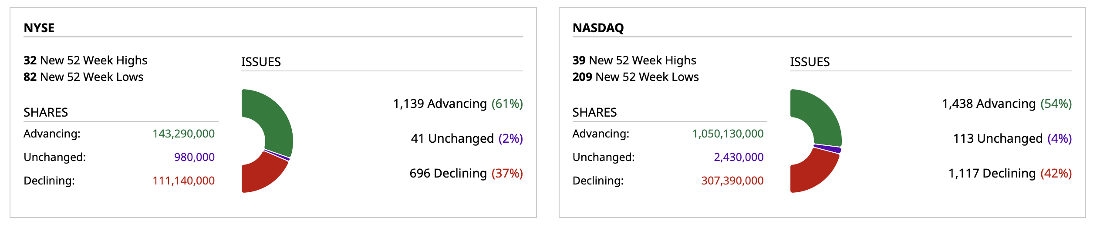Click NYSE declining shares value 111,140,000
This screenshot has height=228, width=1107.
point(183,181)
